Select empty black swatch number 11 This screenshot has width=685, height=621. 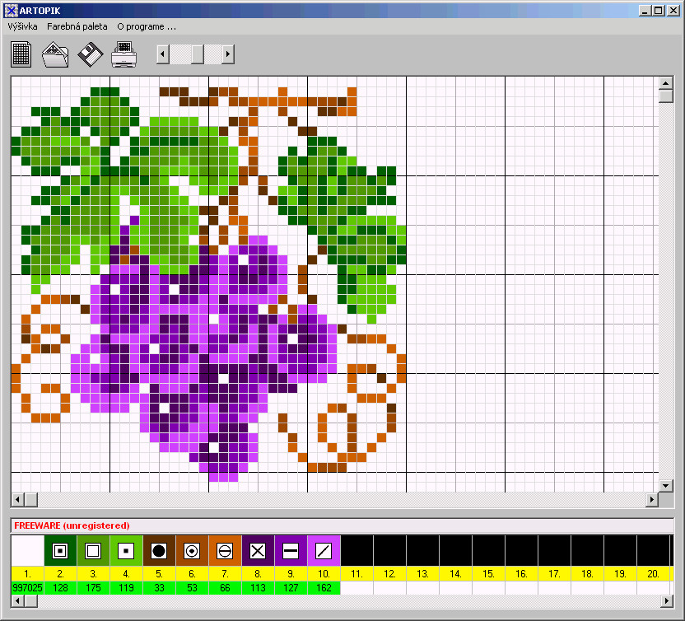tap(356, 551)
